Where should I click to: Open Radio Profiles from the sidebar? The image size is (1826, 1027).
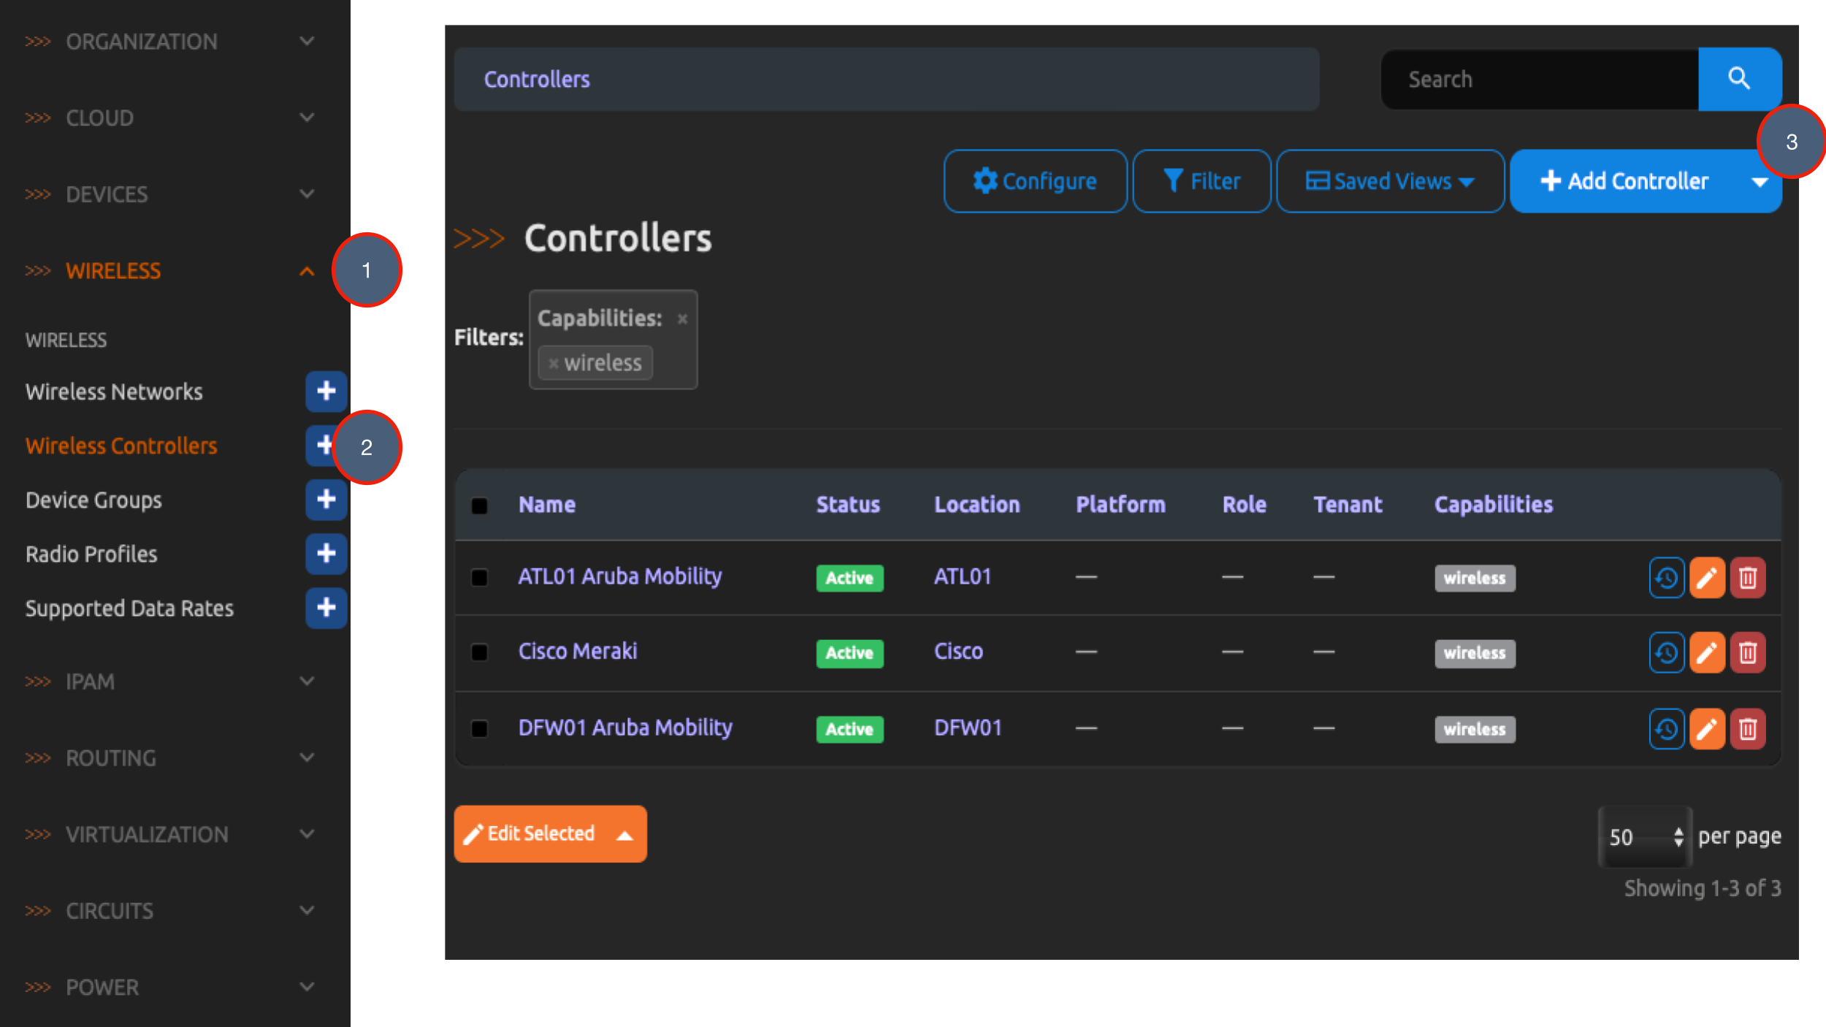click(x=91, y=554)
